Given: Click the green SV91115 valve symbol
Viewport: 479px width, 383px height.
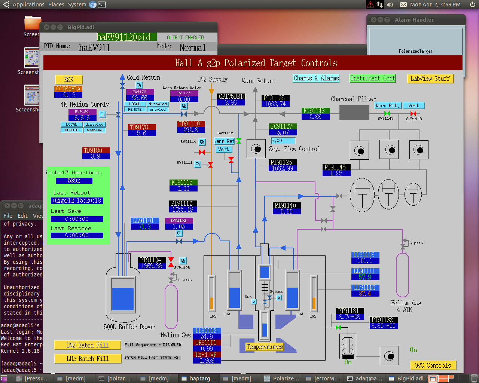Looking at the screenshot, I should (239, 141).
